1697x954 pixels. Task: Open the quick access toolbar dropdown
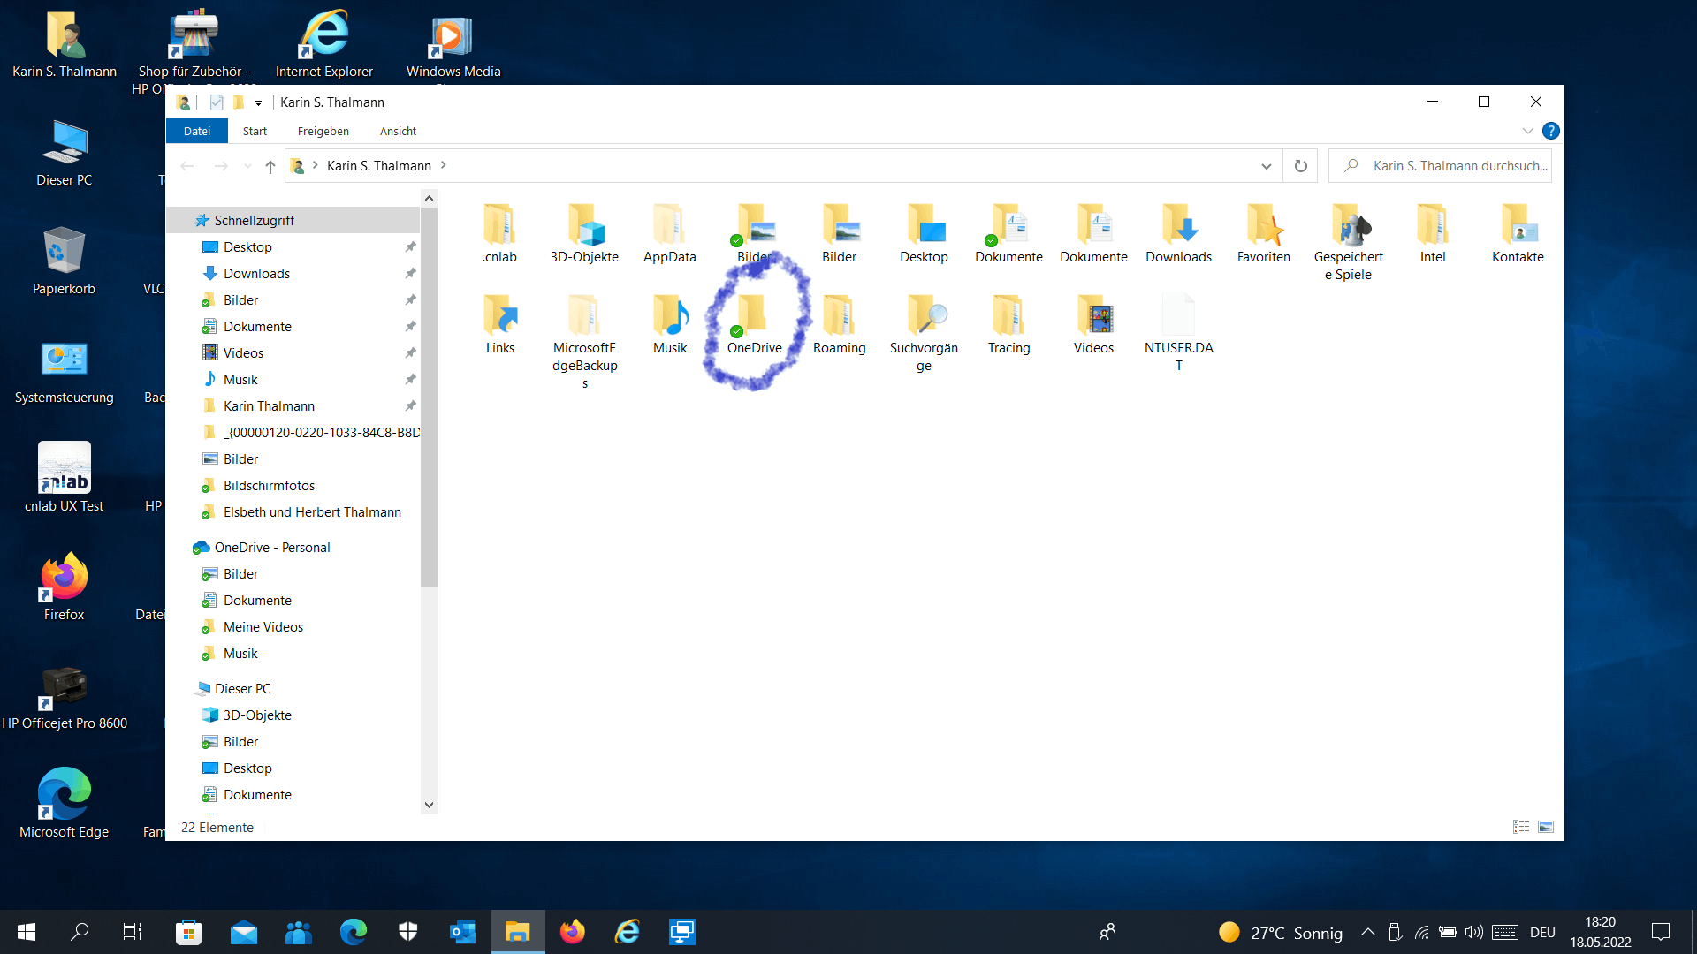coord(258,103)
